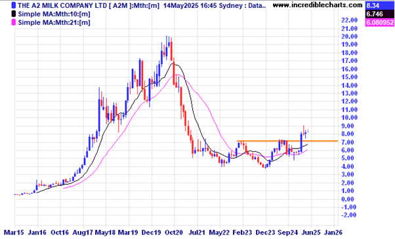
Task: Click the black 10-month MA legend marker
Action: click(14, 14)
